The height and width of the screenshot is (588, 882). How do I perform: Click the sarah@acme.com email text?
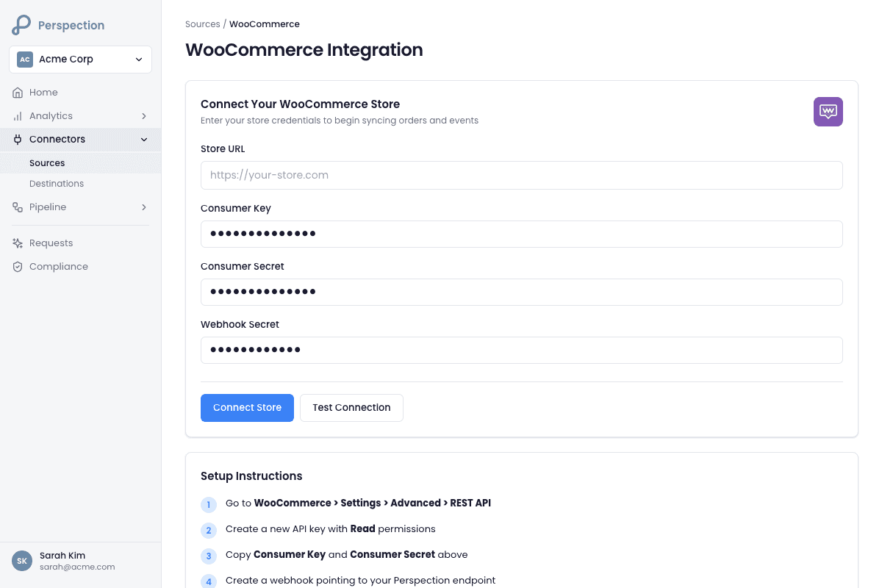77,567
